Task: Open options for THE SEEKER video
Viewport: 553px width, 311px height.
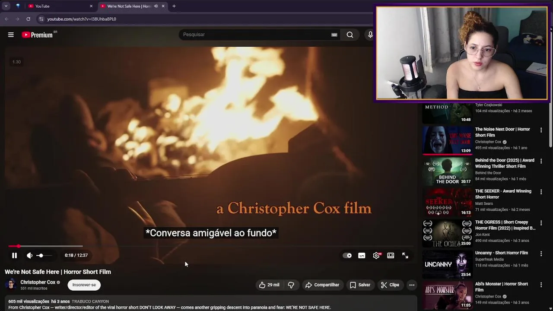Action: (x=541, y=192)
